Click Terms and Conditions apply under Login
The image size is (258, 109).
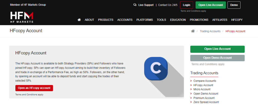(x=193, y=11)
